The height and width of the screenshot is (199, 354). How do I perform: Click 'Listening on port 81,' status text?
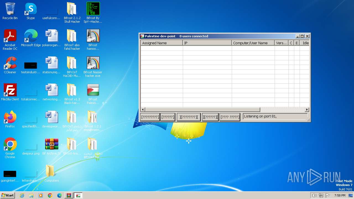[260, 116]
